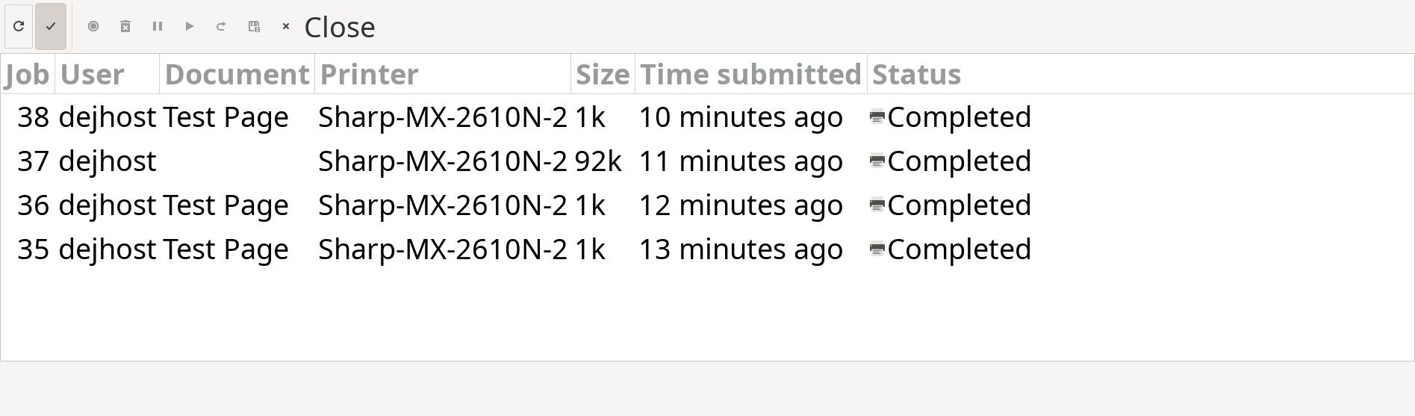
Task: Click the Delete job trash icon
Action: (125, 26)
